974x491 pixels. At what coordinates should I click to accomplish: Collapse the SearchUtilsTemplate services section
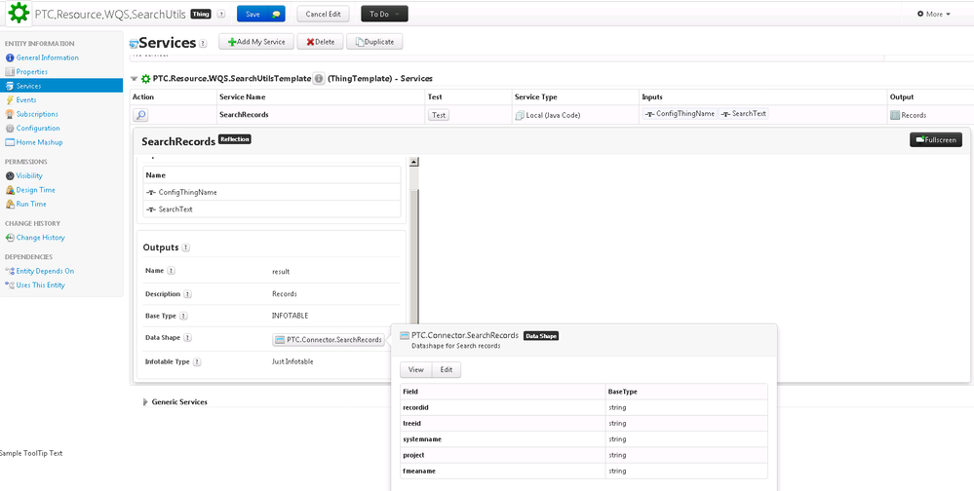click(135, 79)
